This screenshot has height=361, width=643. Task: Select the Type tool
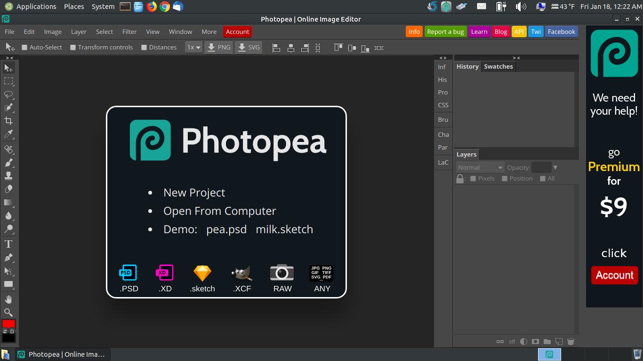8,244
